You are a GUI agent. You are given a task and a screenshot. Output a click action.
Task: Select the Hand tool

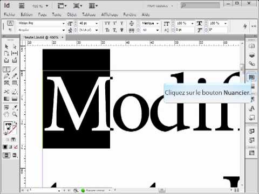tap(6, 114)
